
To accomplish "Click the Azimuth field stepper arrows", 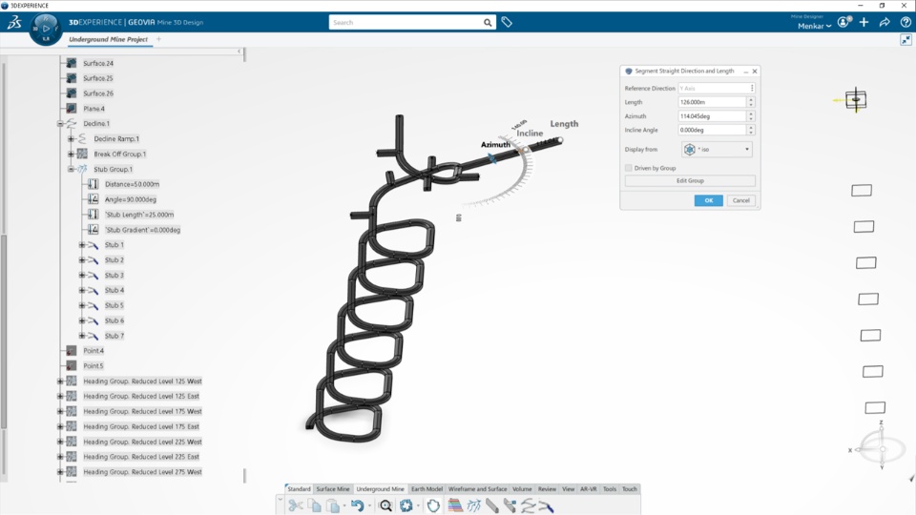I will coord(751,115).
